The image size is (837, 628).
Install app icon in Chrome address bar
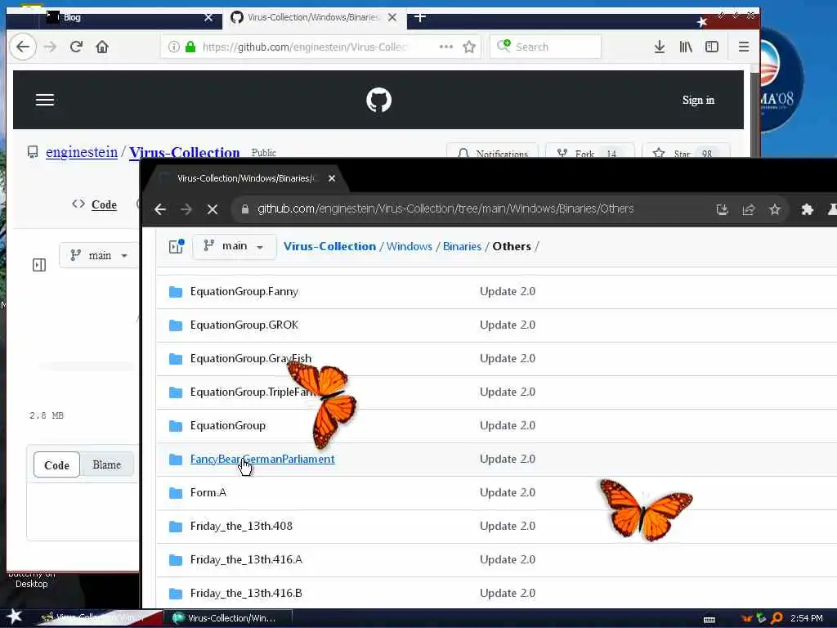tap(723, 209)
